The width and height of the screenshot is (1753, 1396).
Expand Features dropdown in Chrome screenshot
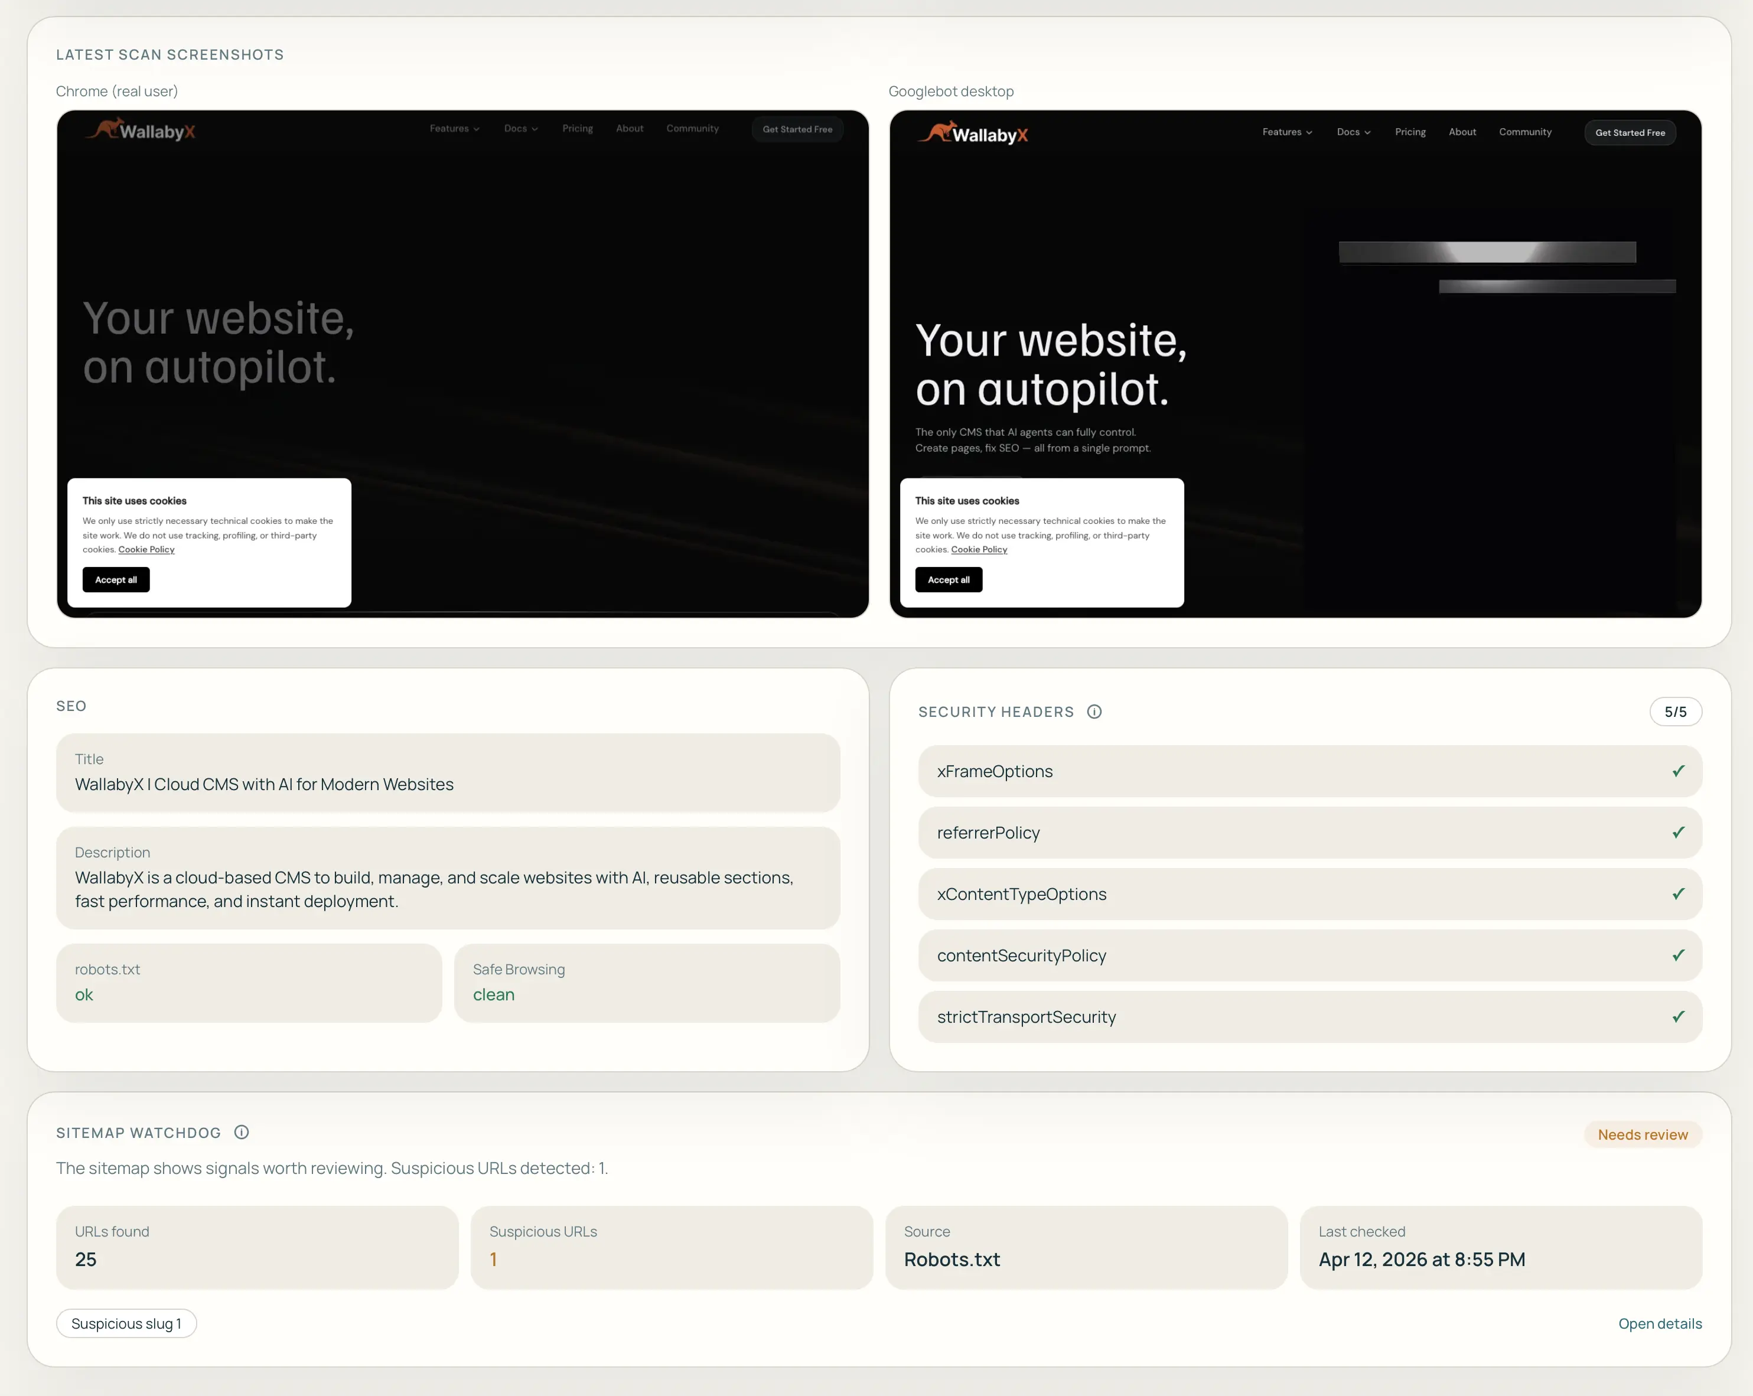tap(455, 129)
